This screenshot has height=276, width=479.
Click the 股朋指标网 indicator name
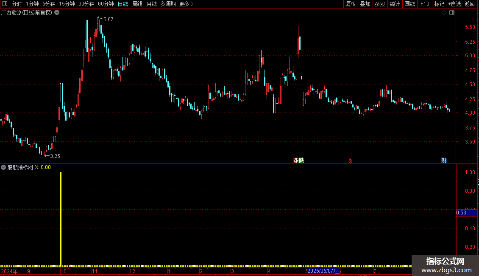click(x=20, y=167)
